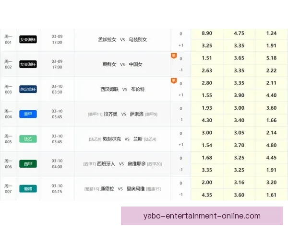Open the 中国女 team name
The height and width of the screenshot is (230, 288).
point(135,64)
